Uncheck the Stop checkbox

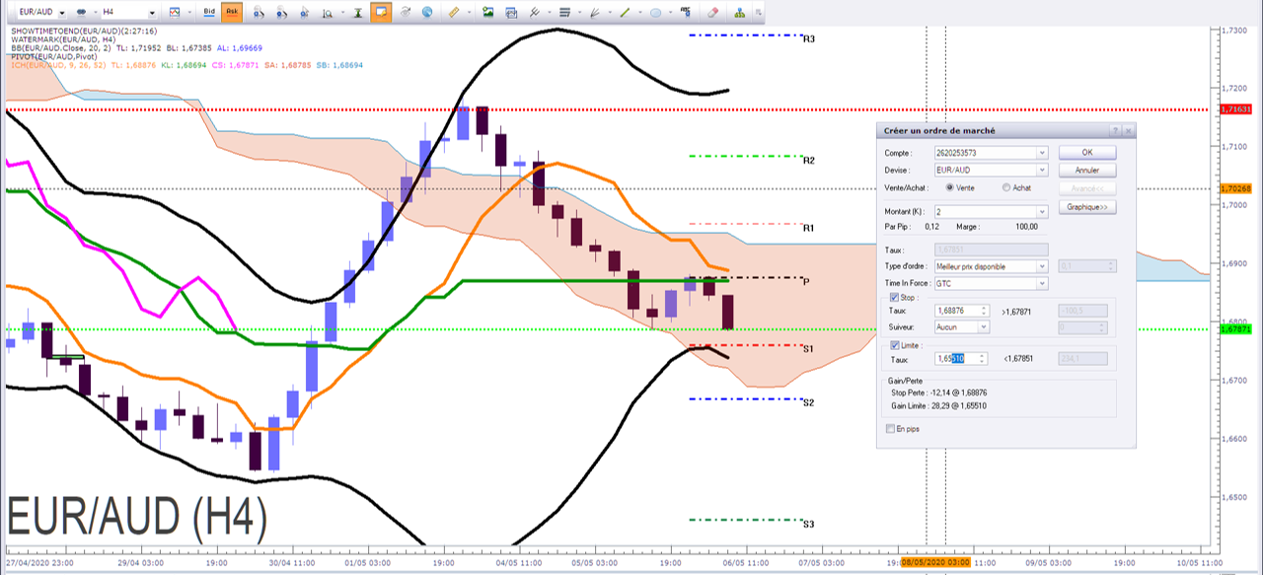(x=895, y=297)
